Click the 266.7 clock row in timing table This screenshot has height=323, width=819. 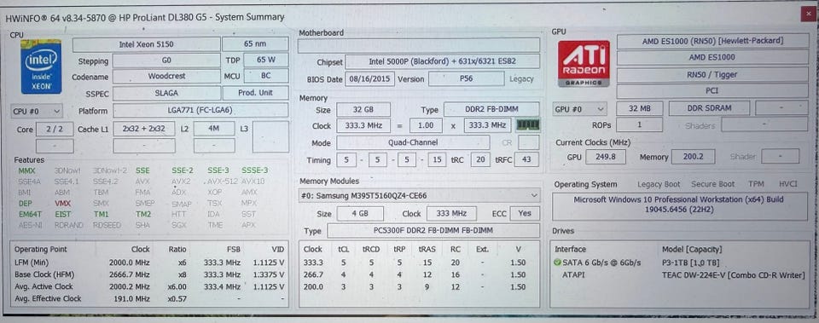point(418,274)
